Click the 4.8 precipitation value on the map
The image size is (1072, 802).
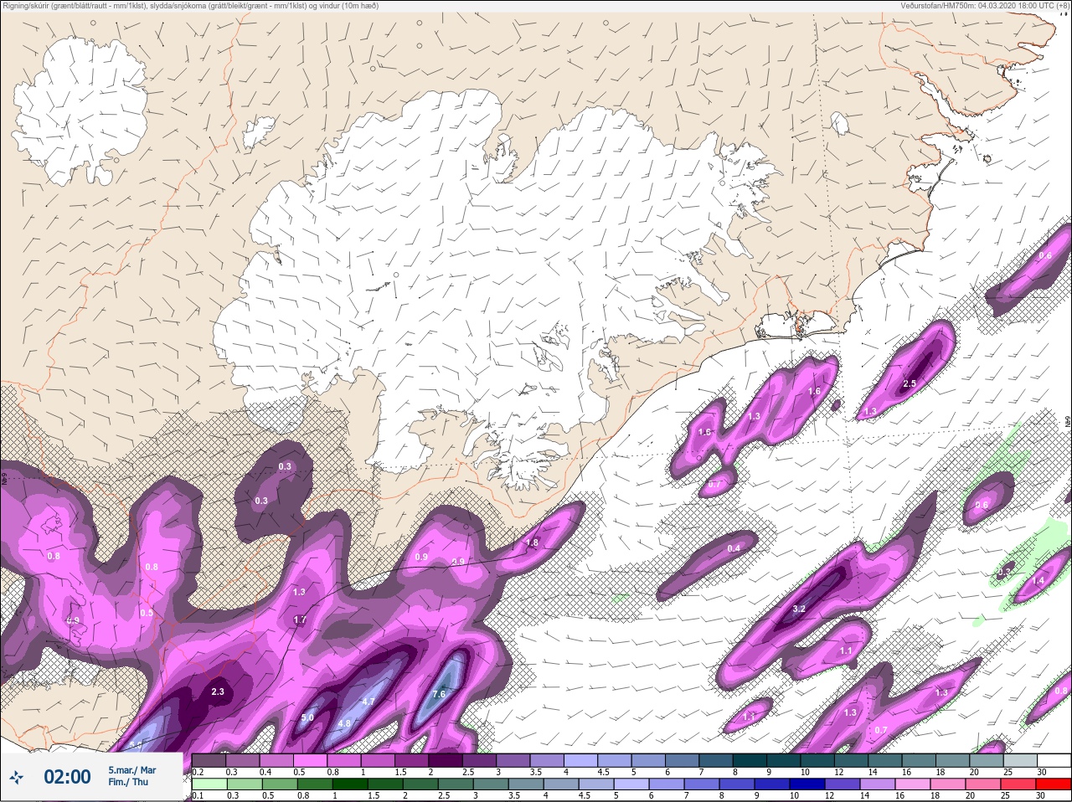pos(344,723)
